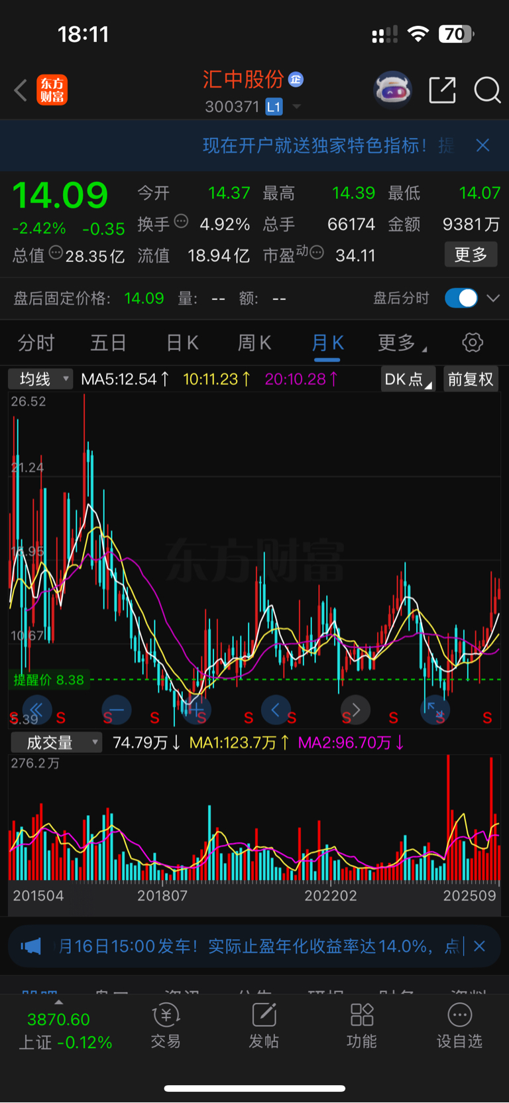Tap info icon next to 市盈动

pyautogui.click(x=317, y=253)
